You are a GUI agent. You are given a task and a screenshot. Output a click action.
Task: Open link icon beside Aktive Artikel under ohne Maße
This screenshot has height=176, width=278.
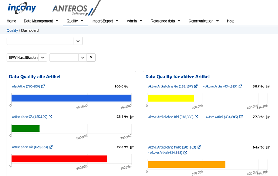(185, 152)
